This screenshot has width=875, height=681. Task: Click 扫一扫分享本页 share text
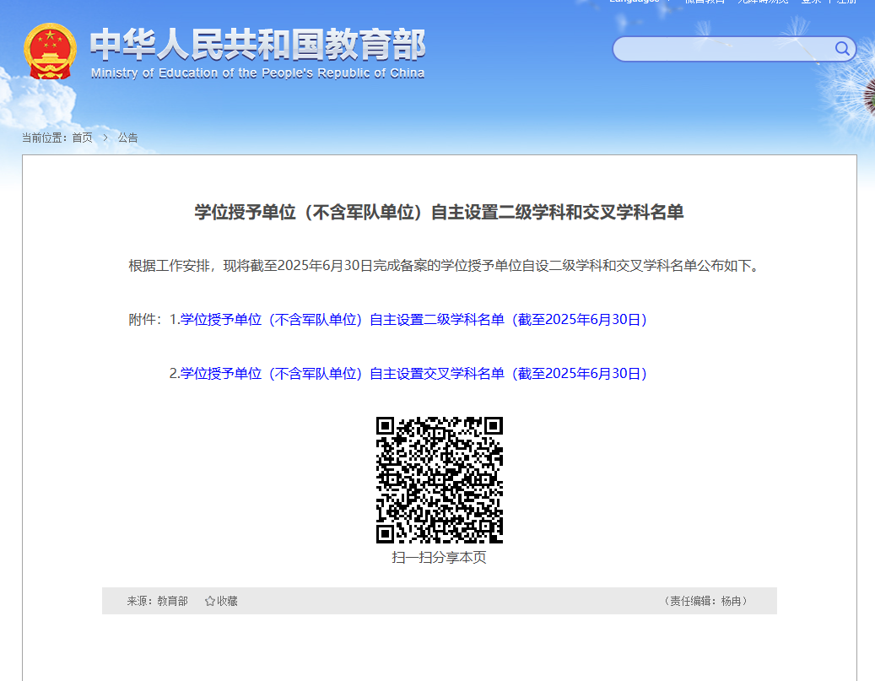click(440, 557)
